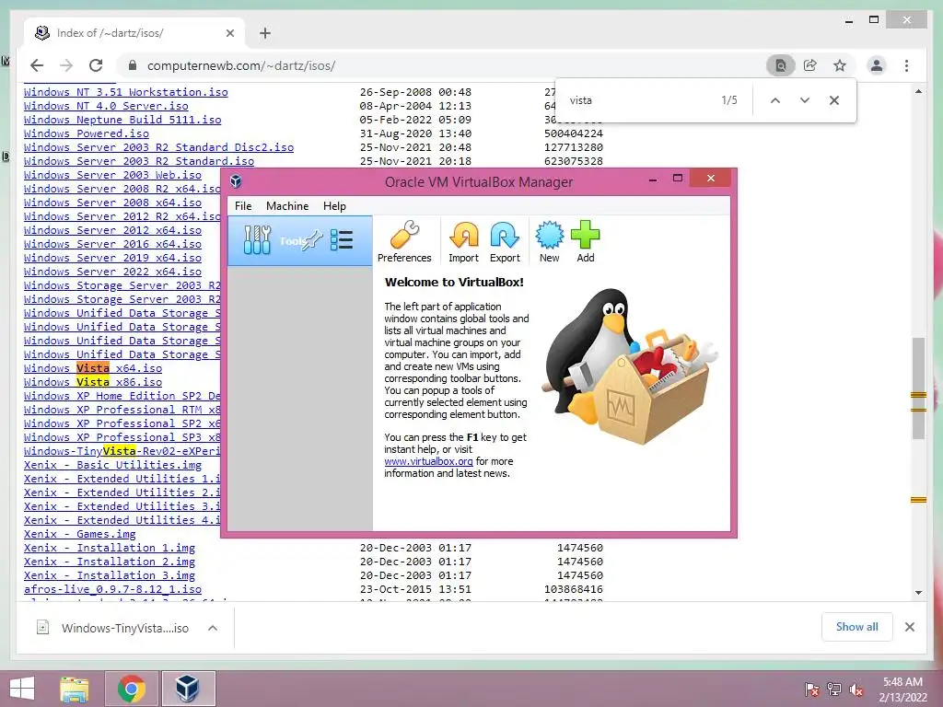Click Windows Vista x86.iso link
This screenshot has width=943, height=707.
point(93,382)
